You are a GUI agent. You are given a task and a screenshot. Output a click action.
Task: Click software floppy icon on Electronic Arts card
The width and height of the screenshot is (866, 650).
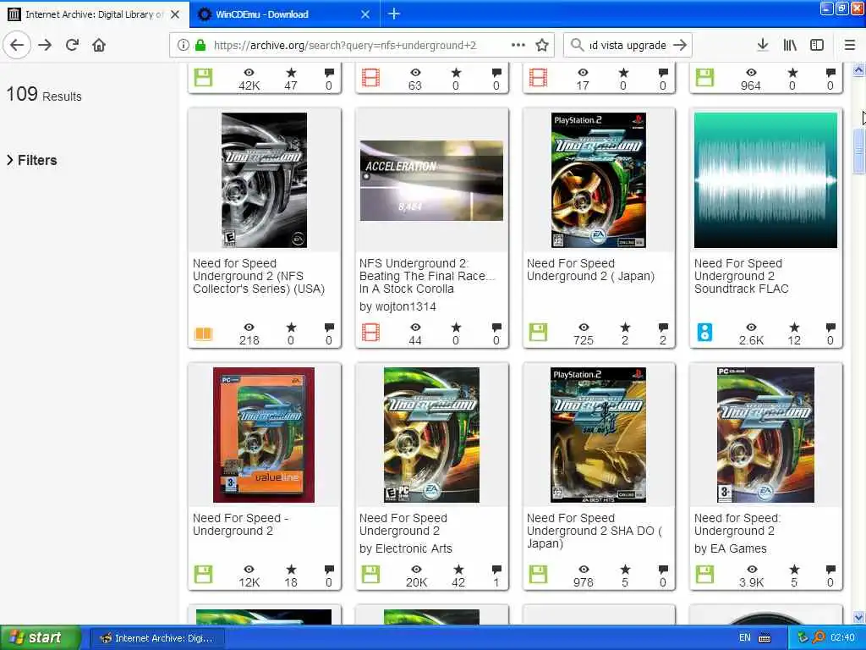[370, 575]
